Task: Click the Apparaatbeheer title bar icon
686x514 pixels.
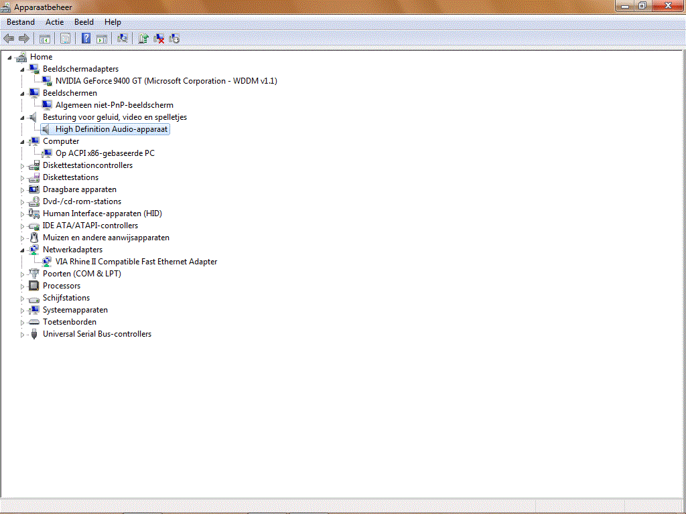Action: [x=5, y=7]
